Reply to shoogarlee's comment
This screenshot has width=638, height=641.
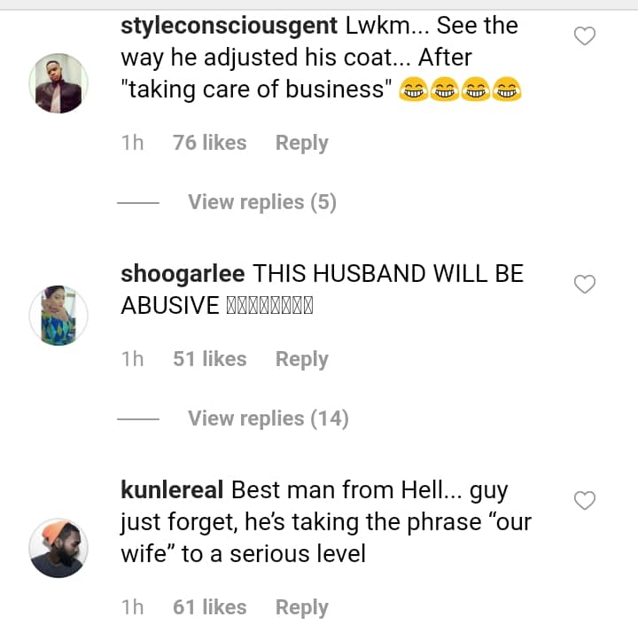pyautogui.click(x=301, y=359)
